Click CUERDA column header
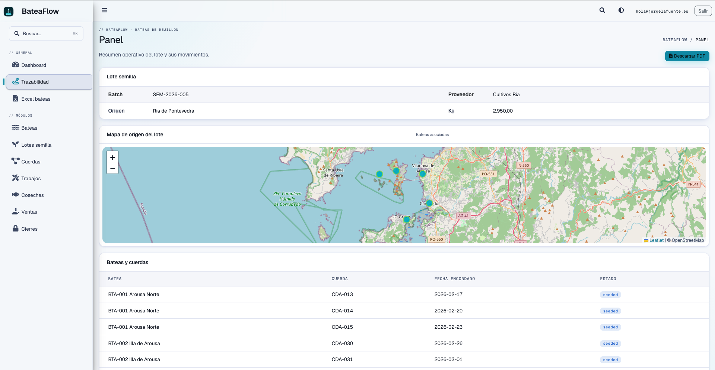This screenshot has width=715, height=370. click(340, 279)
